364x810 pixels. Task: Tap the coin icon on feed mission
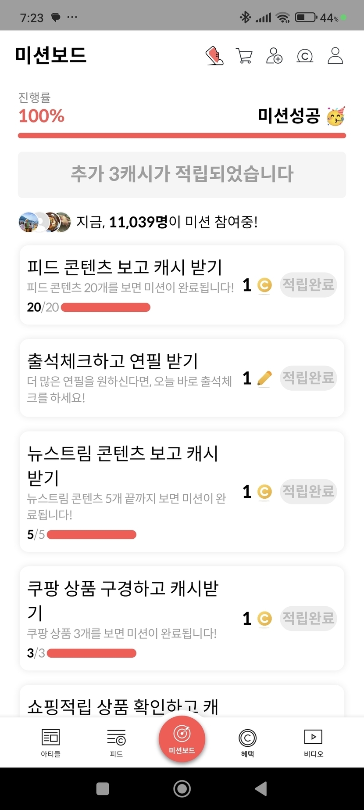[264, 285]
